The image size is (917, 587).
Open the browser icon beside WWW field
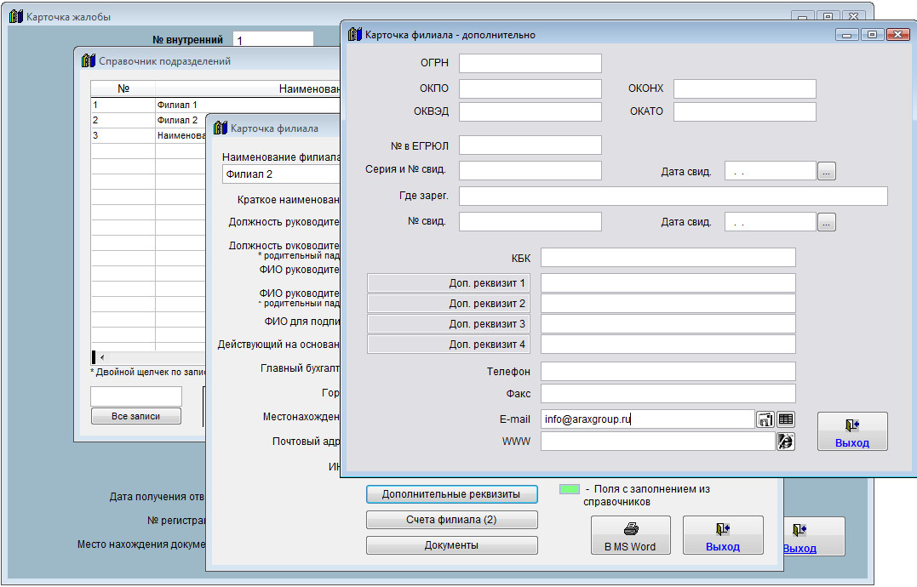tap(785, 442)
